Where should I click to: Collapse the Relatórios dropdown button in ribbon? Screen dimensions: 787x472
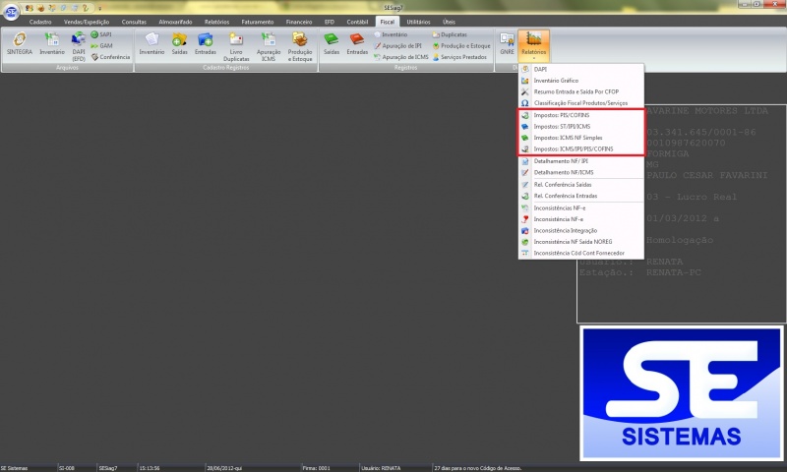[535, 46]
